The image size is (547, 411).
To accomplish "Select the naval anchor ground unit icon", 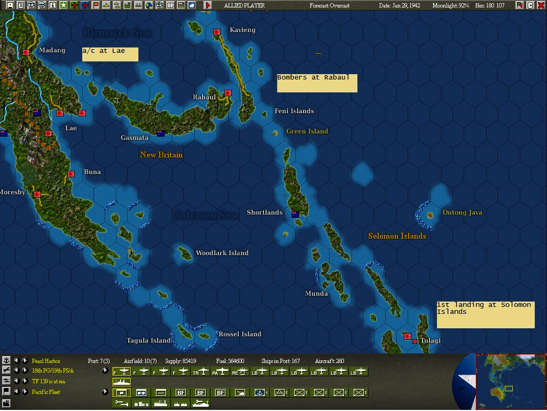I will [260, 393].
